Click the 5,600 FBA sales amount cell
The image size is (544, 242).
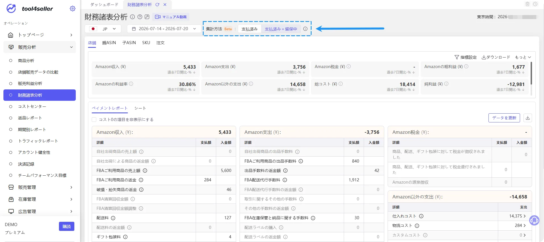(226, 171)
